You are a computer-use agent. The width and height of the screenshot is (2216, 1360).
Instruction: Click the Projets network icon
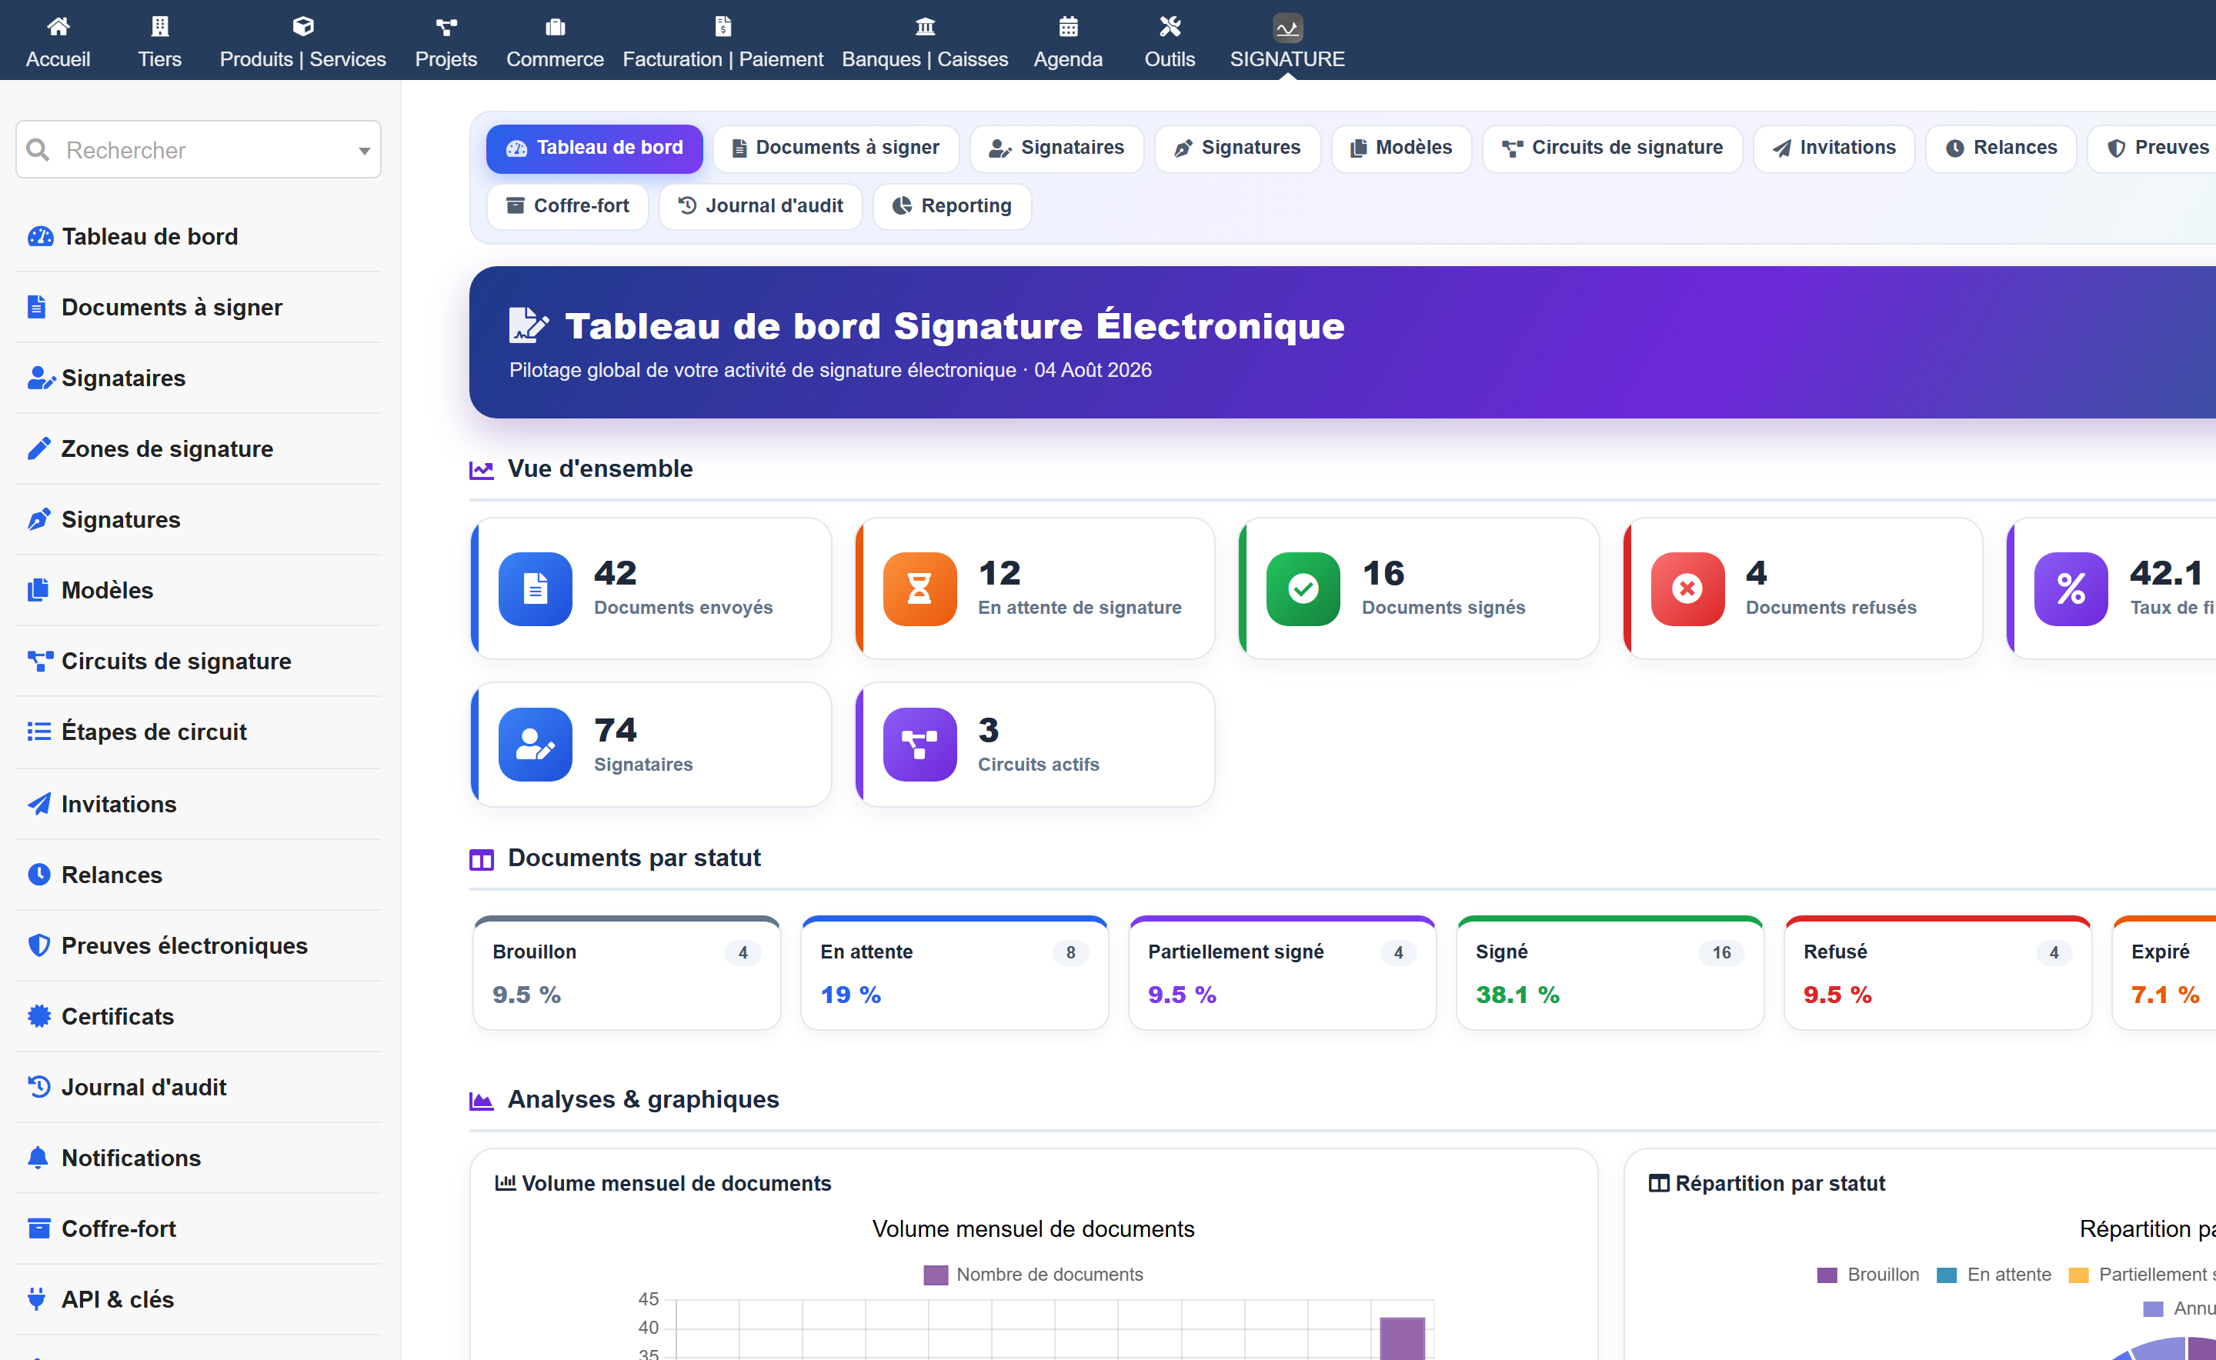(446, 27)
